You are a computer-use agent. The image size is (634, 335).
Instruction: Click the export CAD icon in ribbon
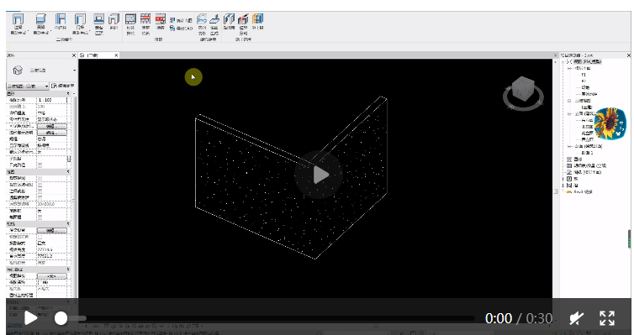pos(172,29)
